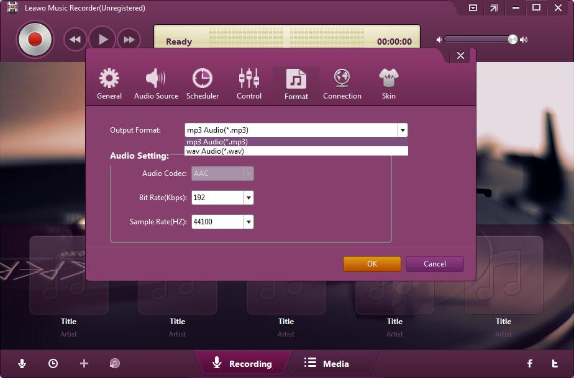This screenshot has height=378, width=574.
Task: Select the fifth album thumbnail
Action: click(503, 275)
